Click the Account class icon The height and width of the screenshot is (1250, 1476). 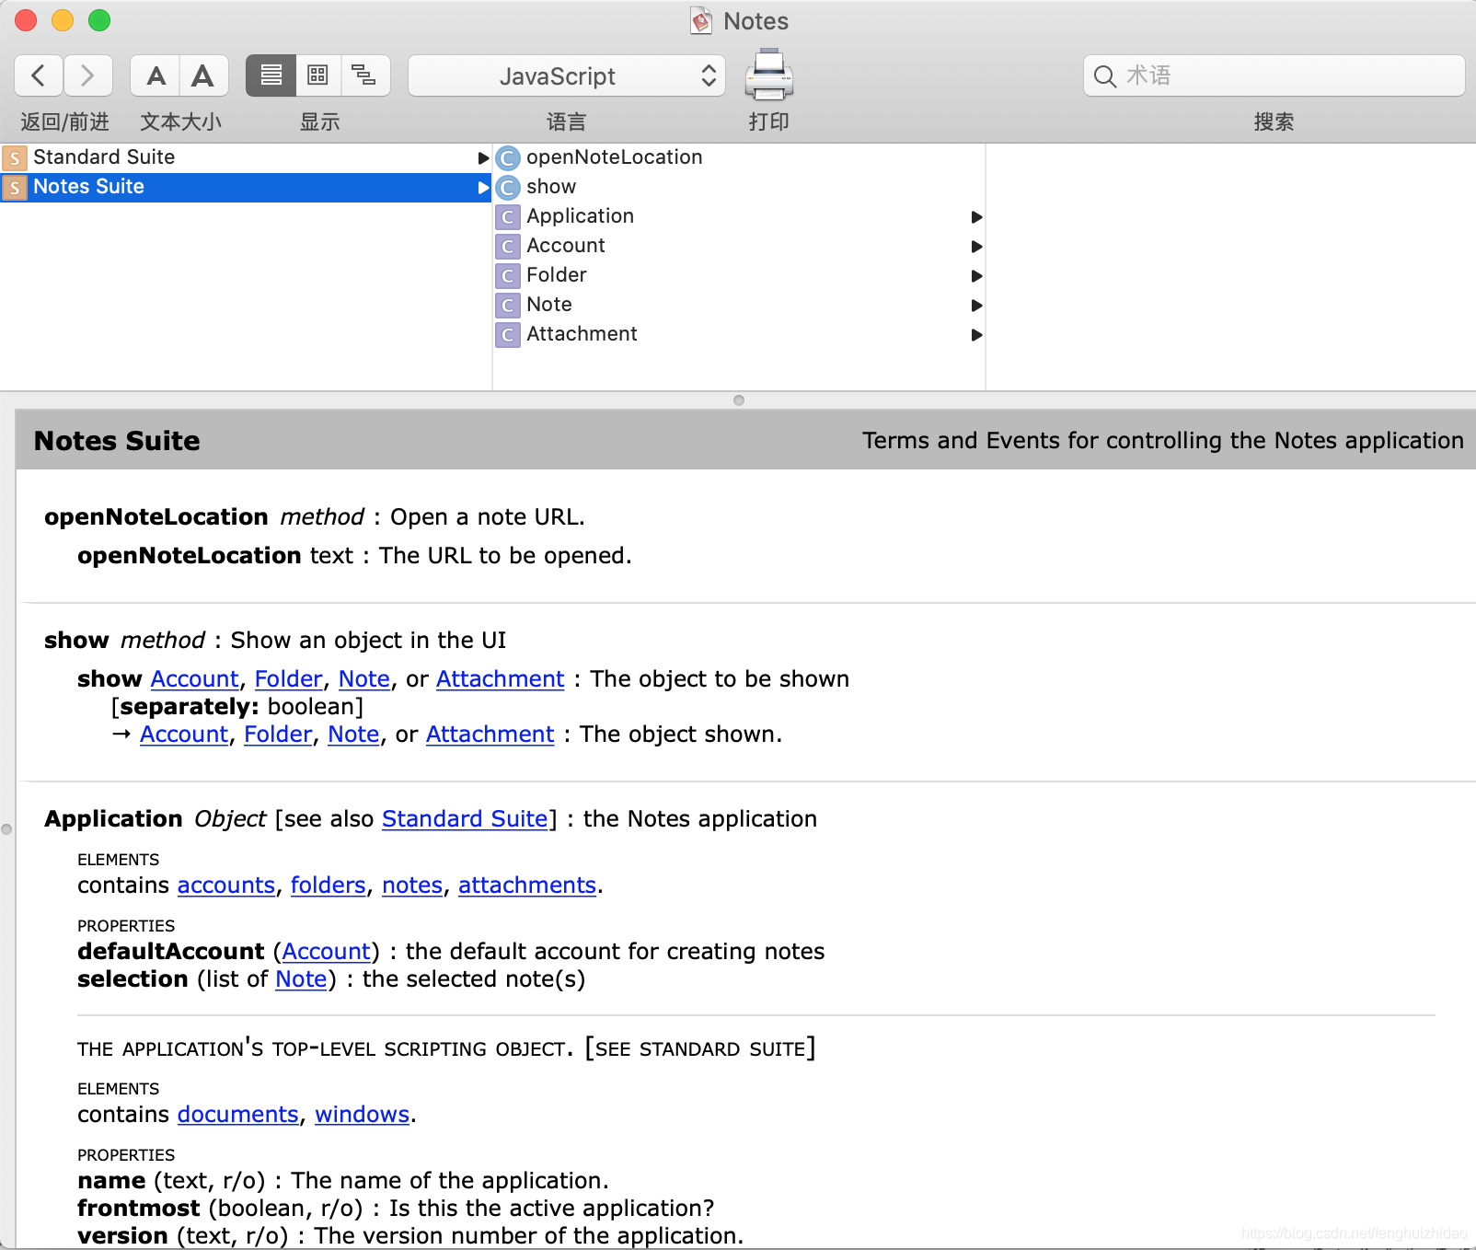pos(508,247)
